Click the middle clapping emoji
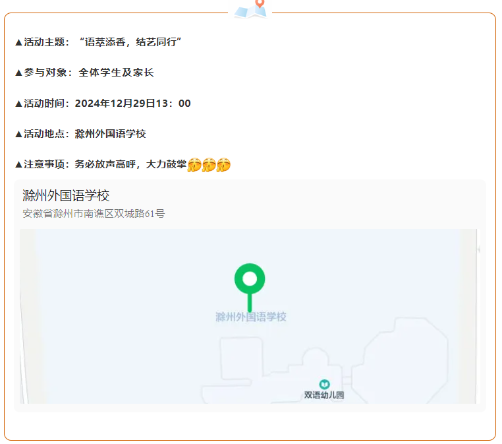This screenshot has height=444, width=502. tap(209, 165)
